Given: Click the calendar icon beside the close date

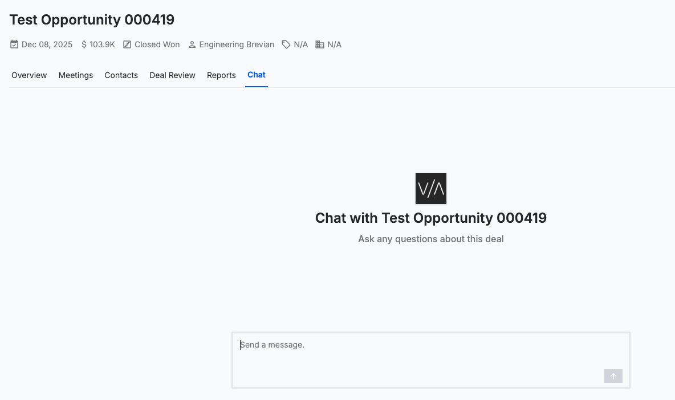Looking at the screenshot, I should click(x=13, y=44).
